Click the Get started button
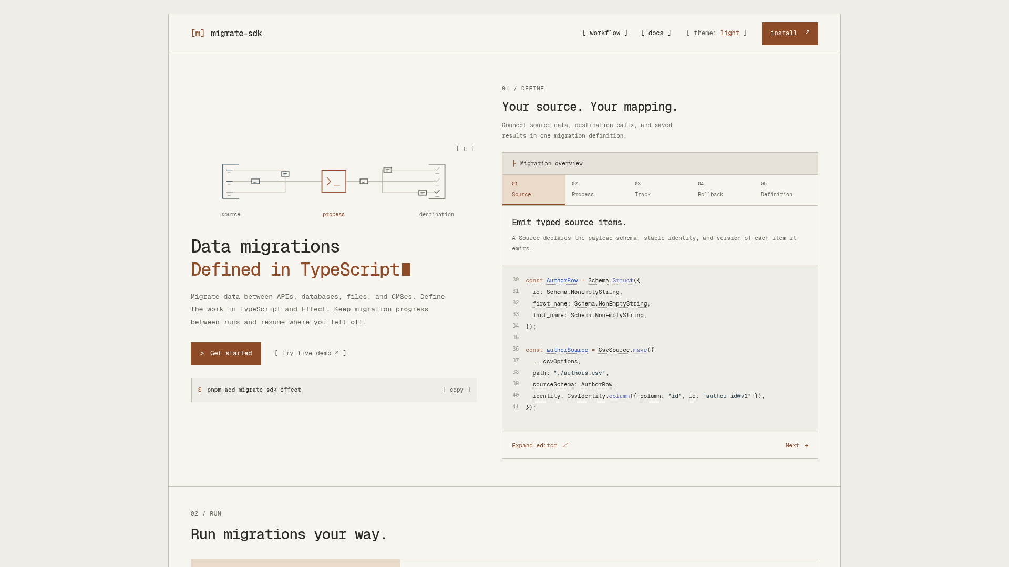 point(226,354)
